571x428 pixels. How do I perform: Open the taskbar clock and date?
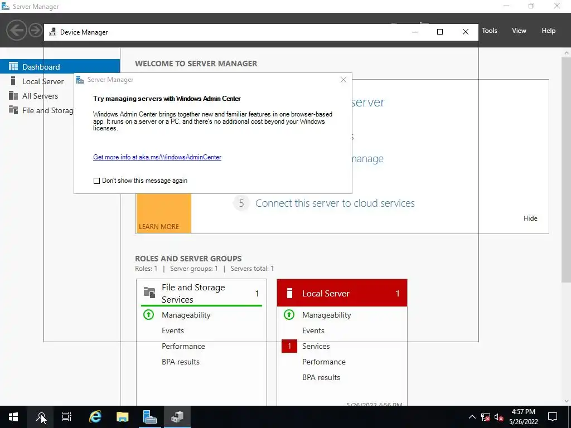[x=523, y=417]
